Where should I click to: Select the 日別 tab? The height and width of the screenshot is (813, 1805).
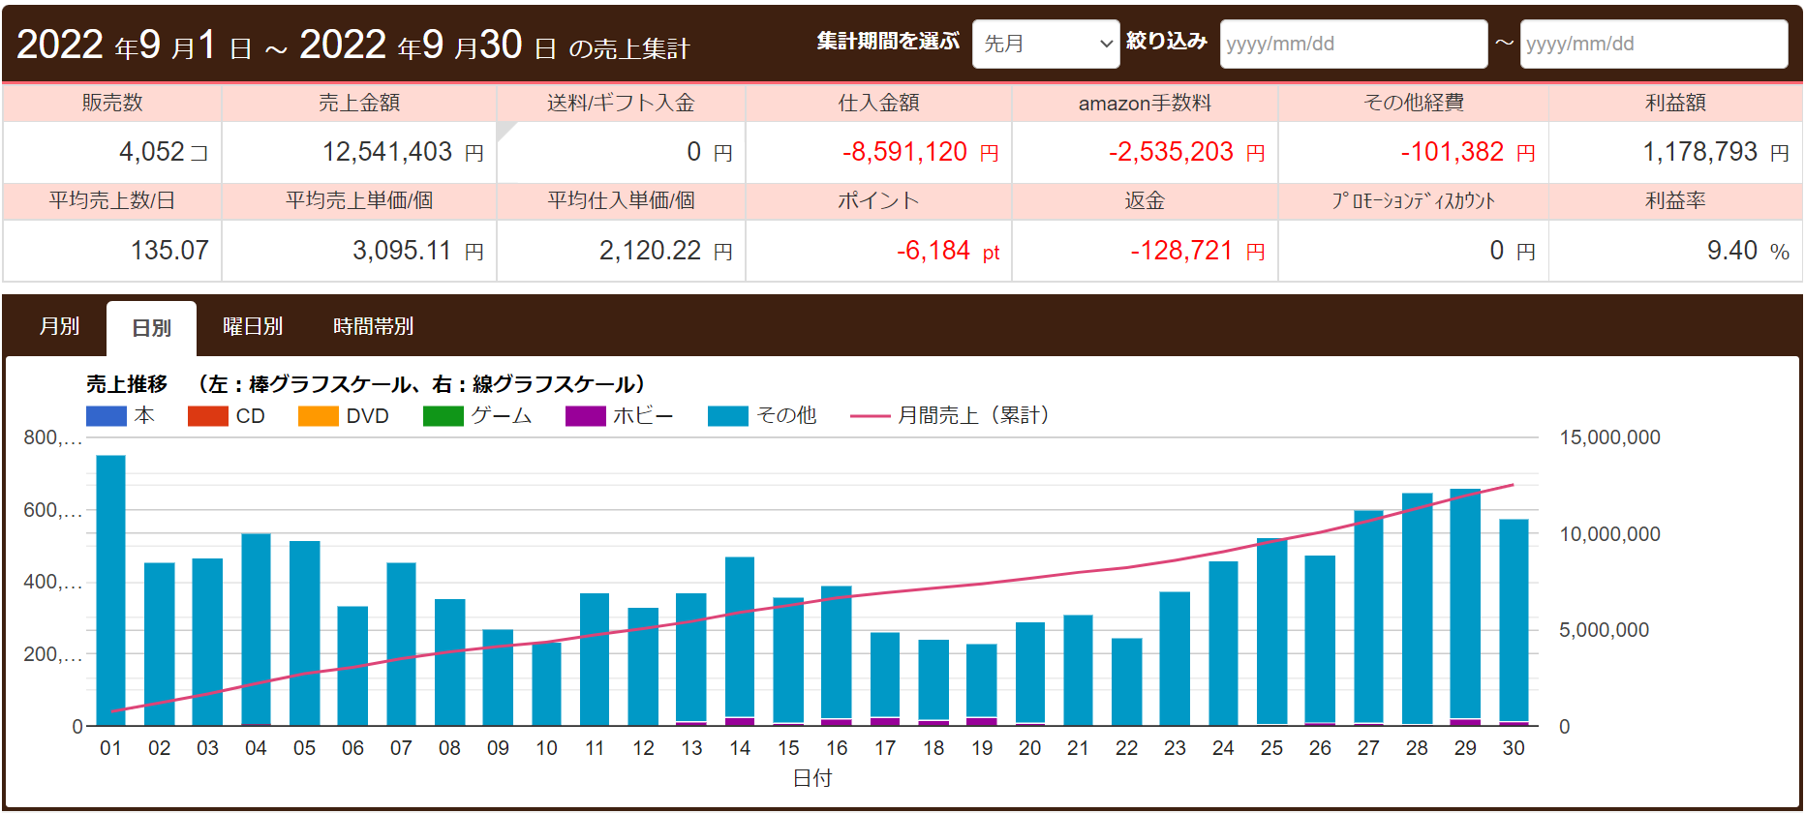click(151, 328)
